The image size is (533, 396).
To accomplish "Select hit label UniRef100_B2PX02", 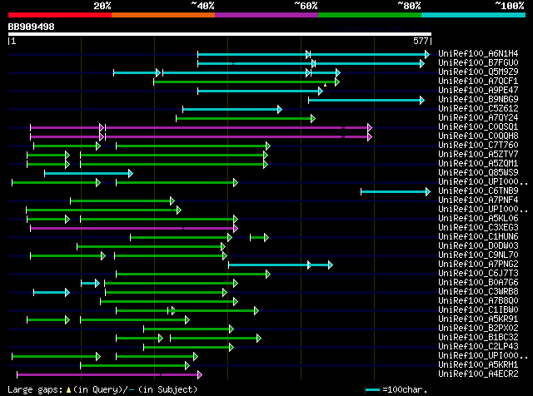I will tap(478, 329).
